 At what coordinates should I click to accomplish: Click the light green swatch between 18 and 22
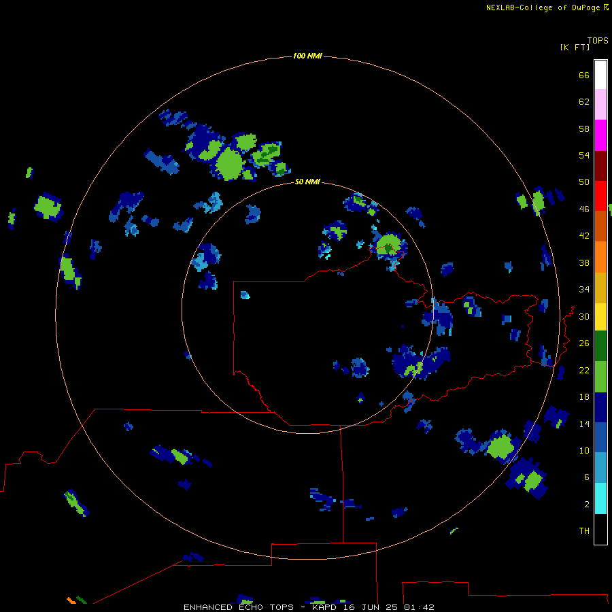pyautogui.click(x=600, y=377)
